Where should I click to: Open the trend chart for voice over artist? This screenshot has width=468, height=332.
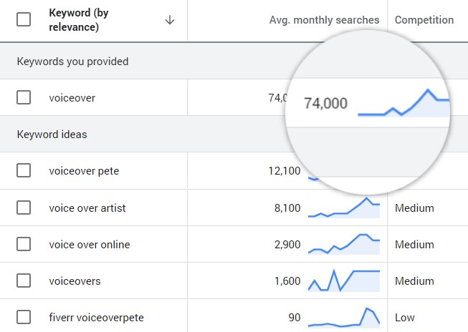[344, 207]
